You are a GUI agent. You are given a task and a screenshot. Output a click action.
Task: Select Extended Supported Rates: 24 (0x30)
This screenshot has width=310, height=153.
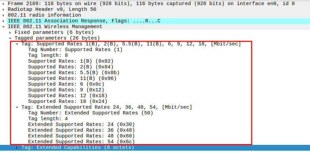coord(81,125)
